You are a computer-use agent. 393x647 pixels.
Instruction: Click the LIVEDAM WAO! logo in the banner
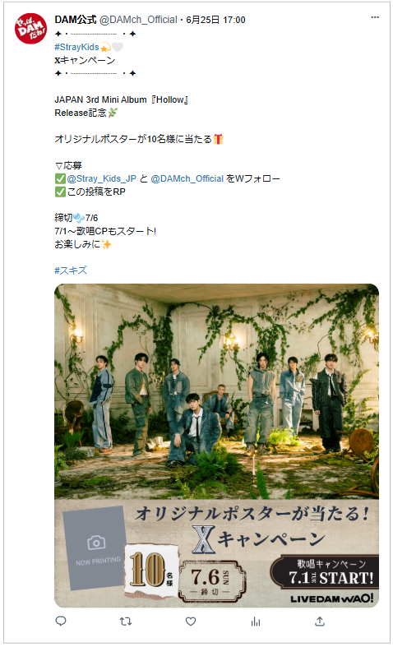(x=332, y=598)
